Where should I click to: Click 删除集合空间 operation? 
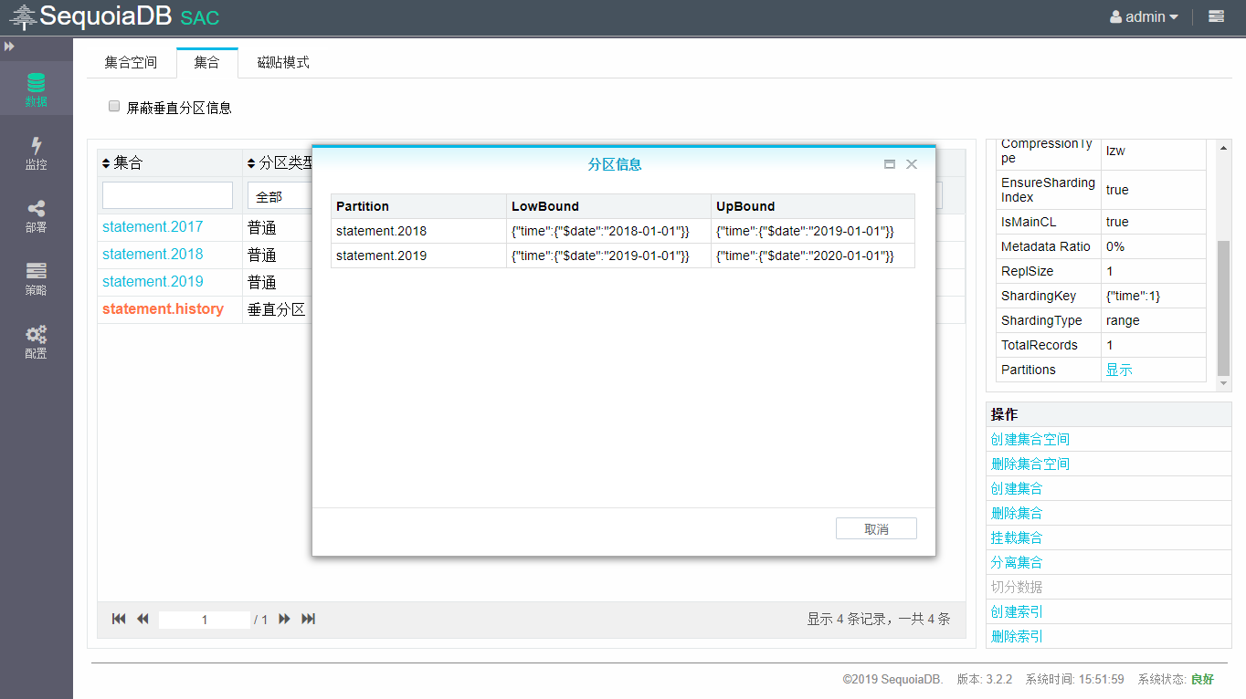tap(1030, 464)
